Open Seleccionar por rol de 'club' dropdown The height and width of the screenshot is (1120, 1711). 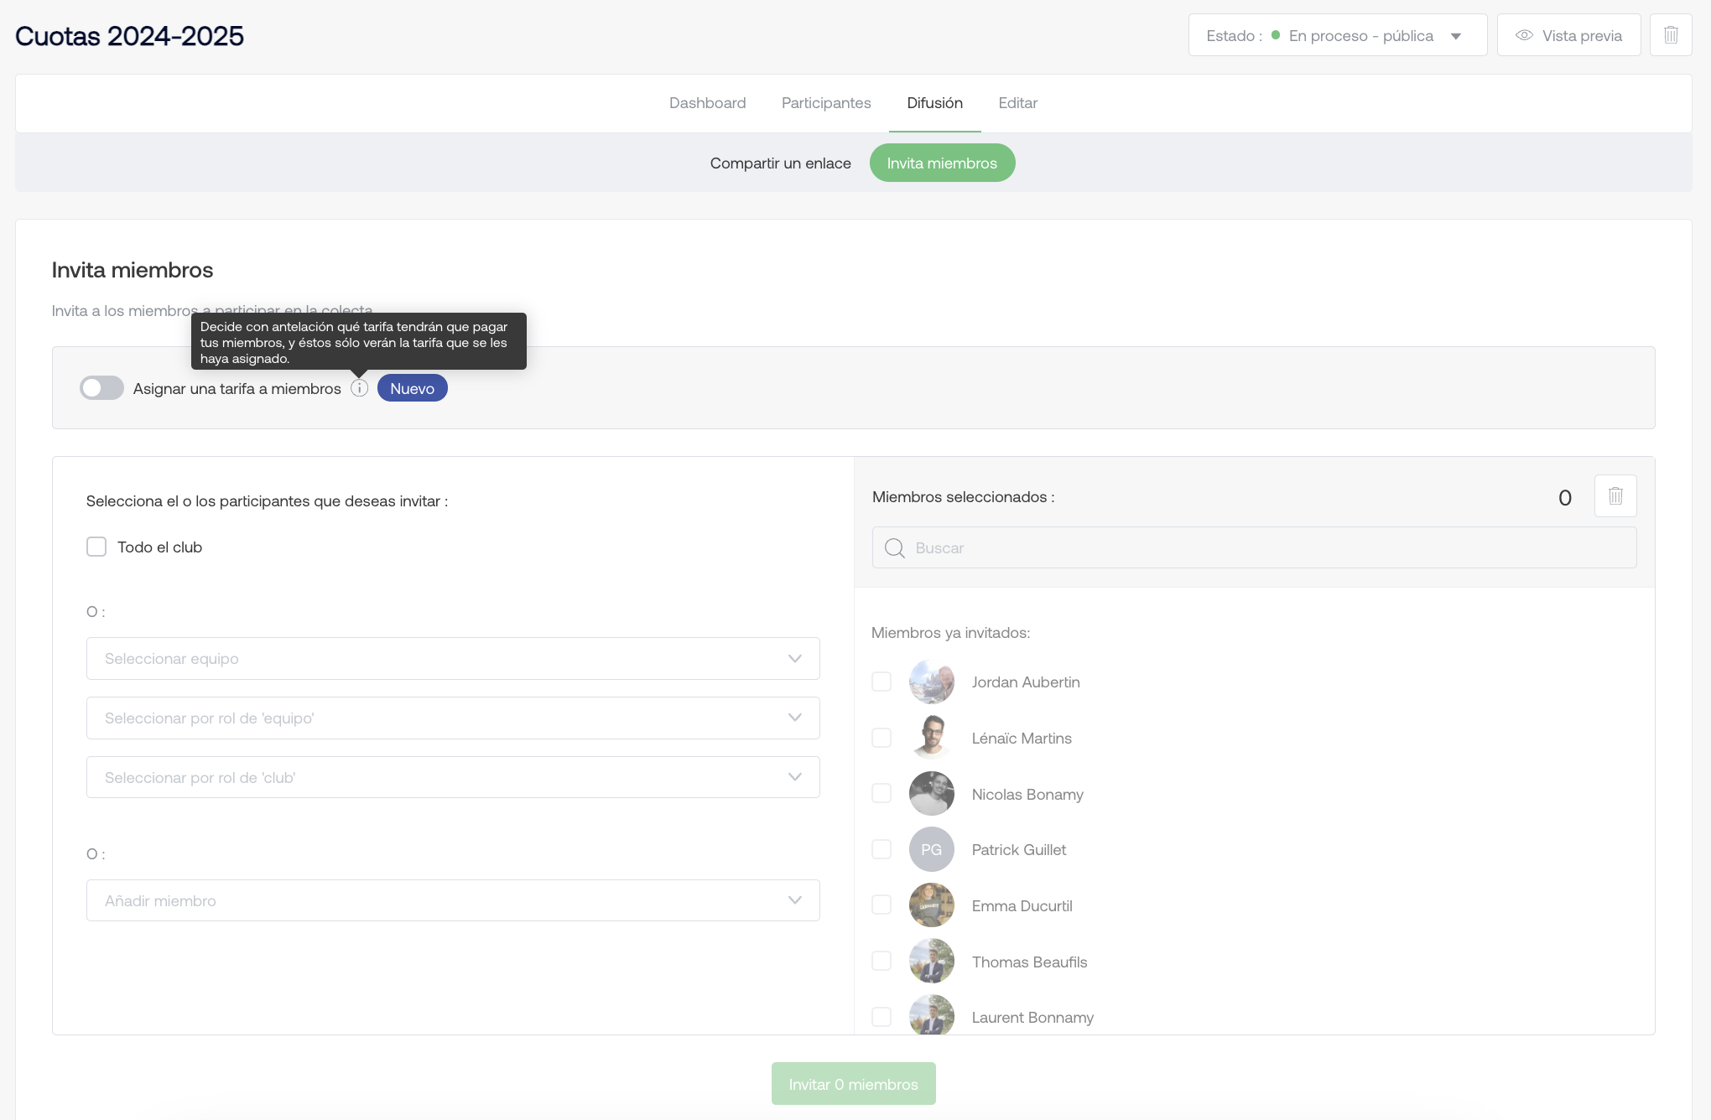(x=453, y=777)
